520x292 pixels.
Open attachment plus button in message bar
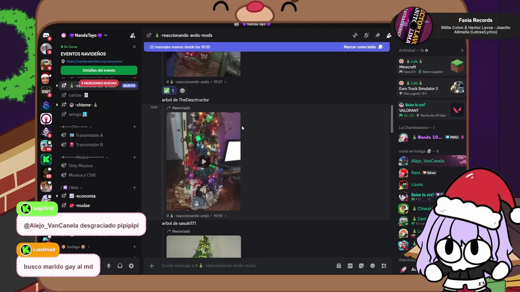(152, 266)
